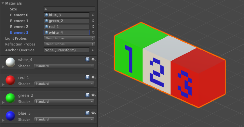Open the gear settings menu for red_1
Screen dimensions: 244x127
coord(93,77)
